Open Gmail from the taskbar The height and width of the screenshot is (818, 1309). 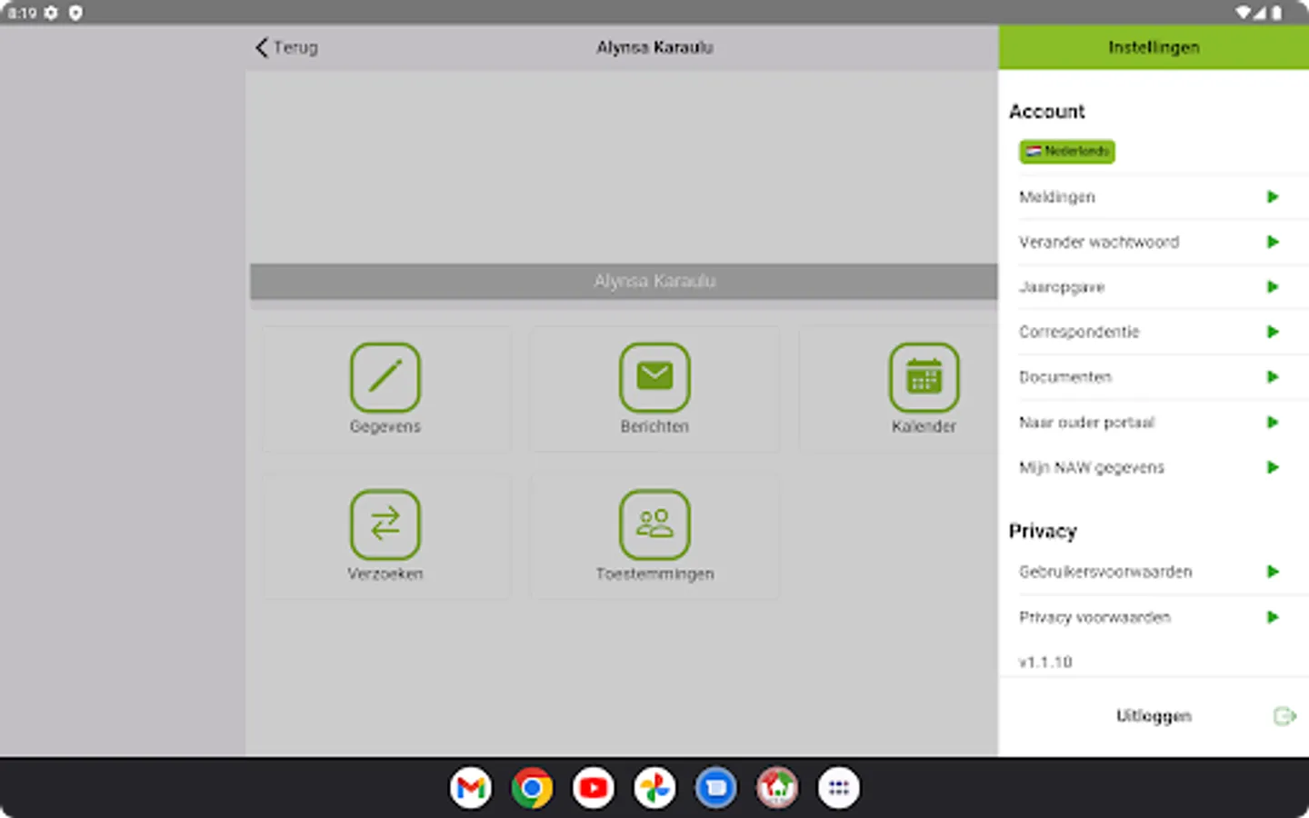point(470,787)
